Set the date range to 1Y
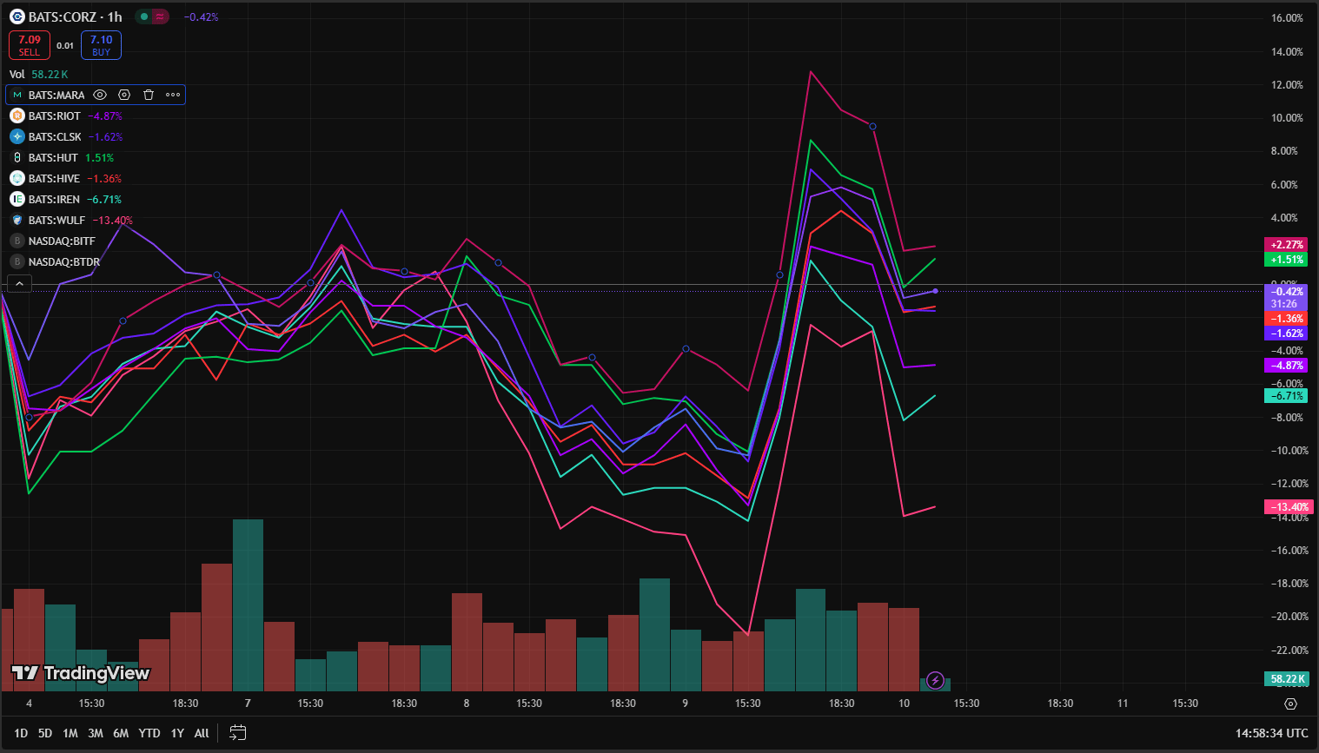1319x753 pixels. click(x=177, y=733)
